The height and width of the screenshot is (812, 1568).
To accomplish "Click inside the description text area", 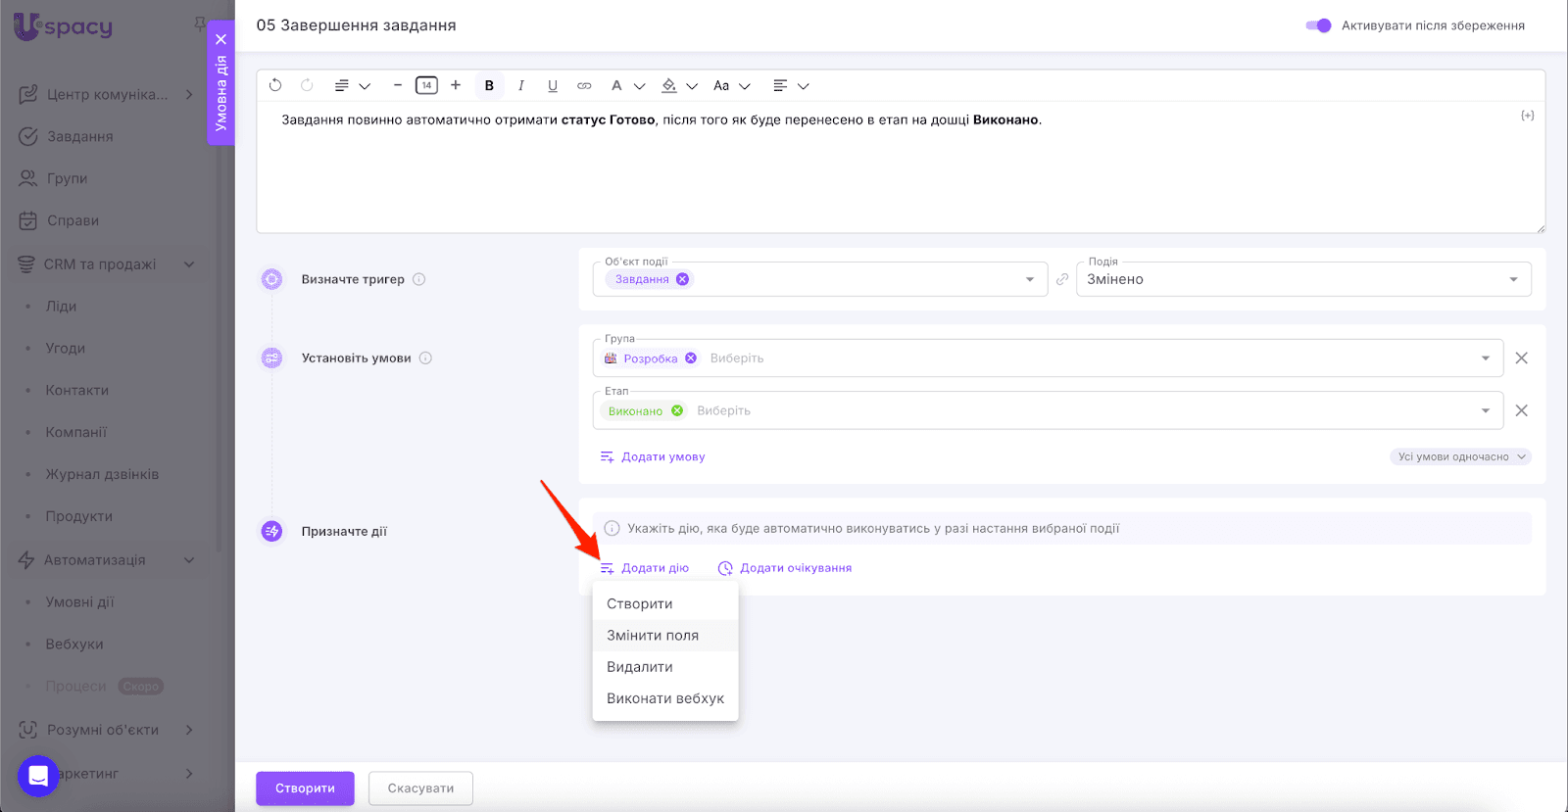I will 900,176.
